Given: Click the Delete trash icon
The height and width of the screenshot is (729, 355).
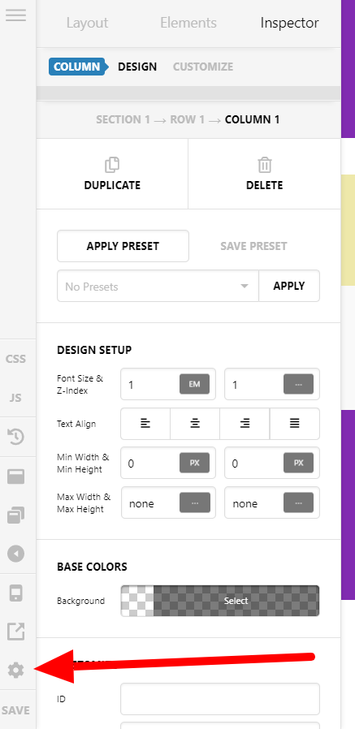Looking at the screenshot, I should [264, 165].
